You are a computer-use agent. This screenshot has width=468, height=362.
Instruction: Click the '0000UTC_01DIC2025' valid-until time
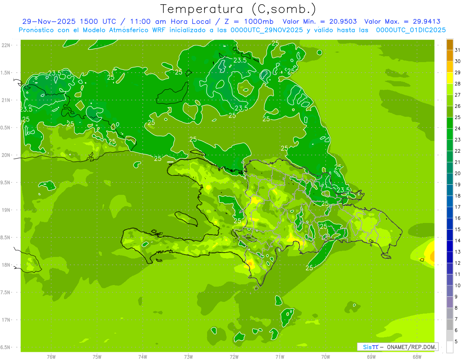(x=411, y=30)
